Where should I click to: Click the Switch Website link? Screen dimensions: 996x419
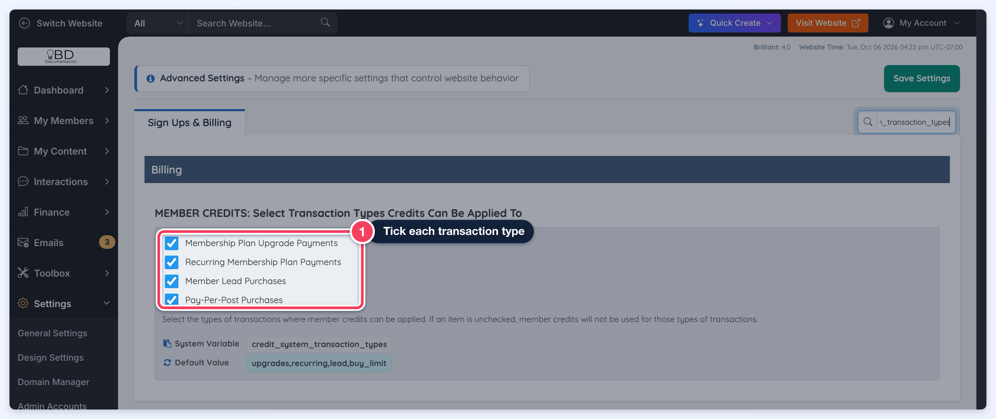[x=70, y=23]
